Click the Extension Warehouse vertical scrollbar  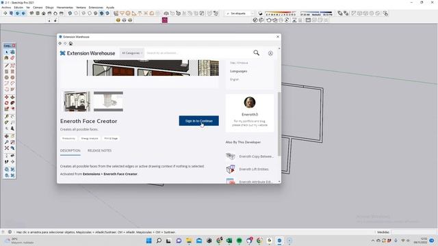[x=279, y=124]
